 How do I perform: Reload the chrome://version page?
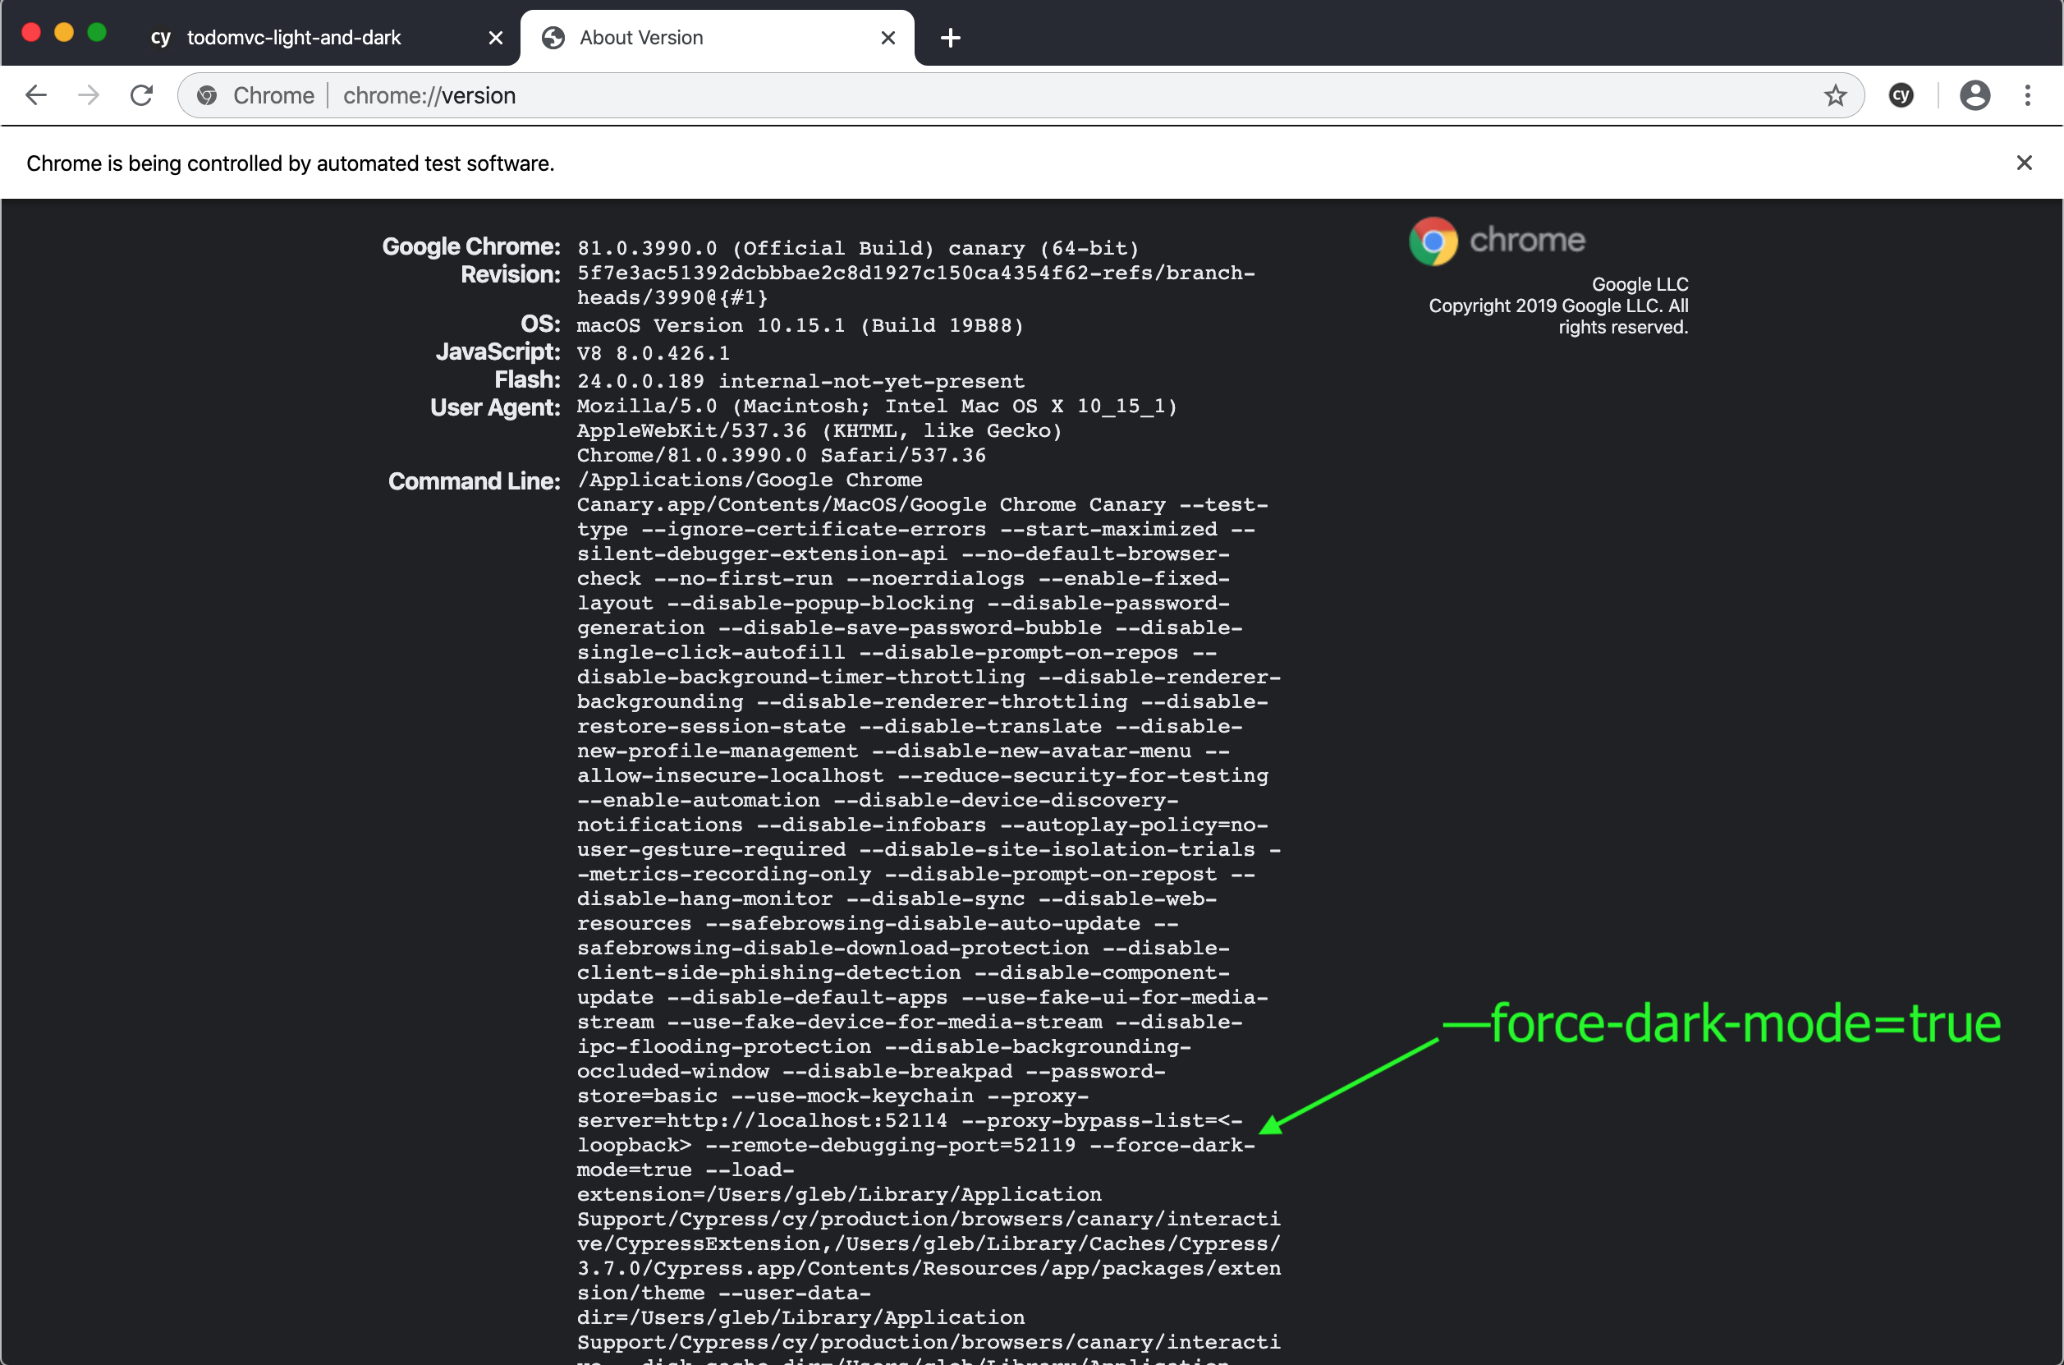(142, 95)
